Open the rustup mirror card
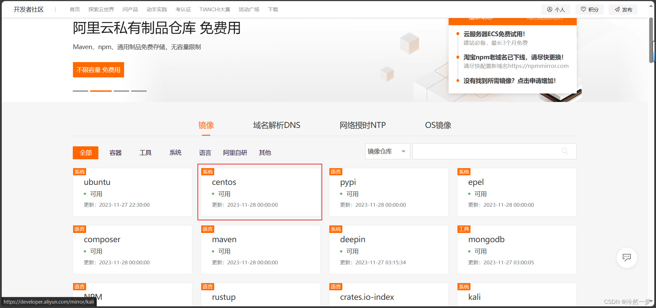 (x=261, y=295)
